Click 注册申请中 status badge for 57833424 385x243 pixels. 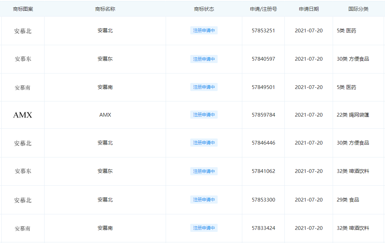(204, 228)
